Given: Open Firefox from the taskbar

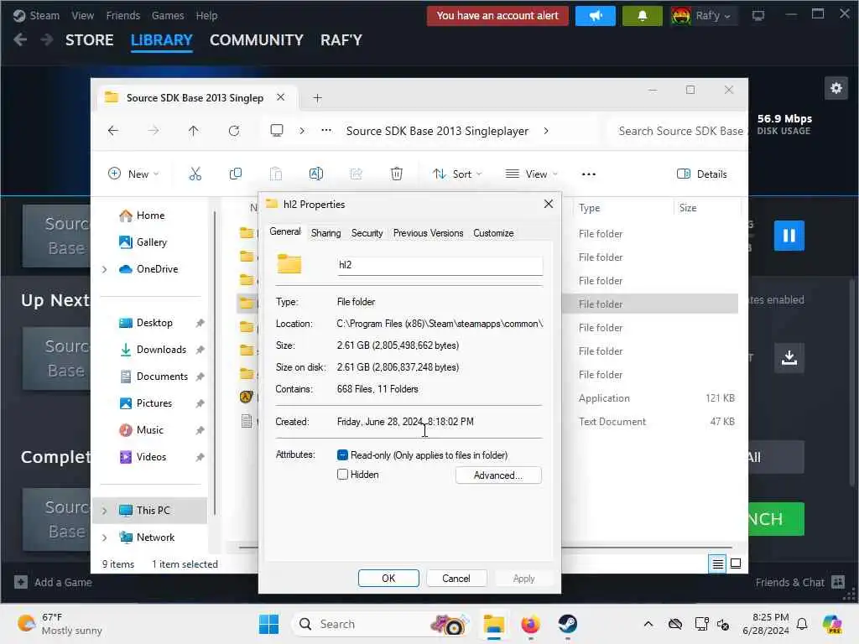Looking at the screenshot, I should pyautogui.click(x=530, y=624).
